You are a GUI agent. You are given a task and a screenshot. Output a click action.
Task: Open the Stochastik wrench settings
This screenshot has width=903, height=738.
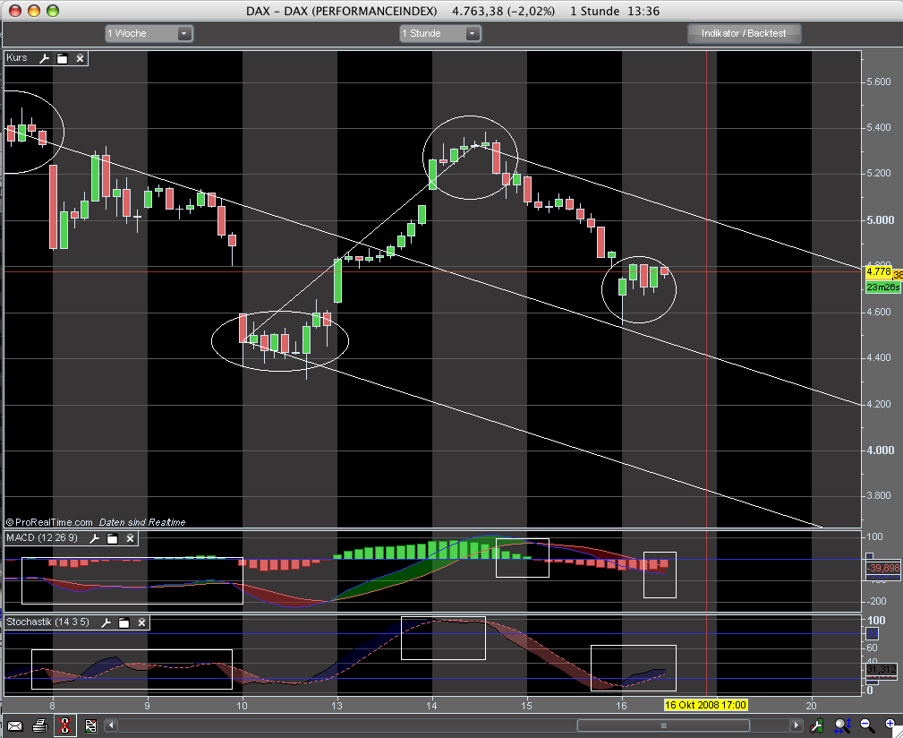(106, 622)
